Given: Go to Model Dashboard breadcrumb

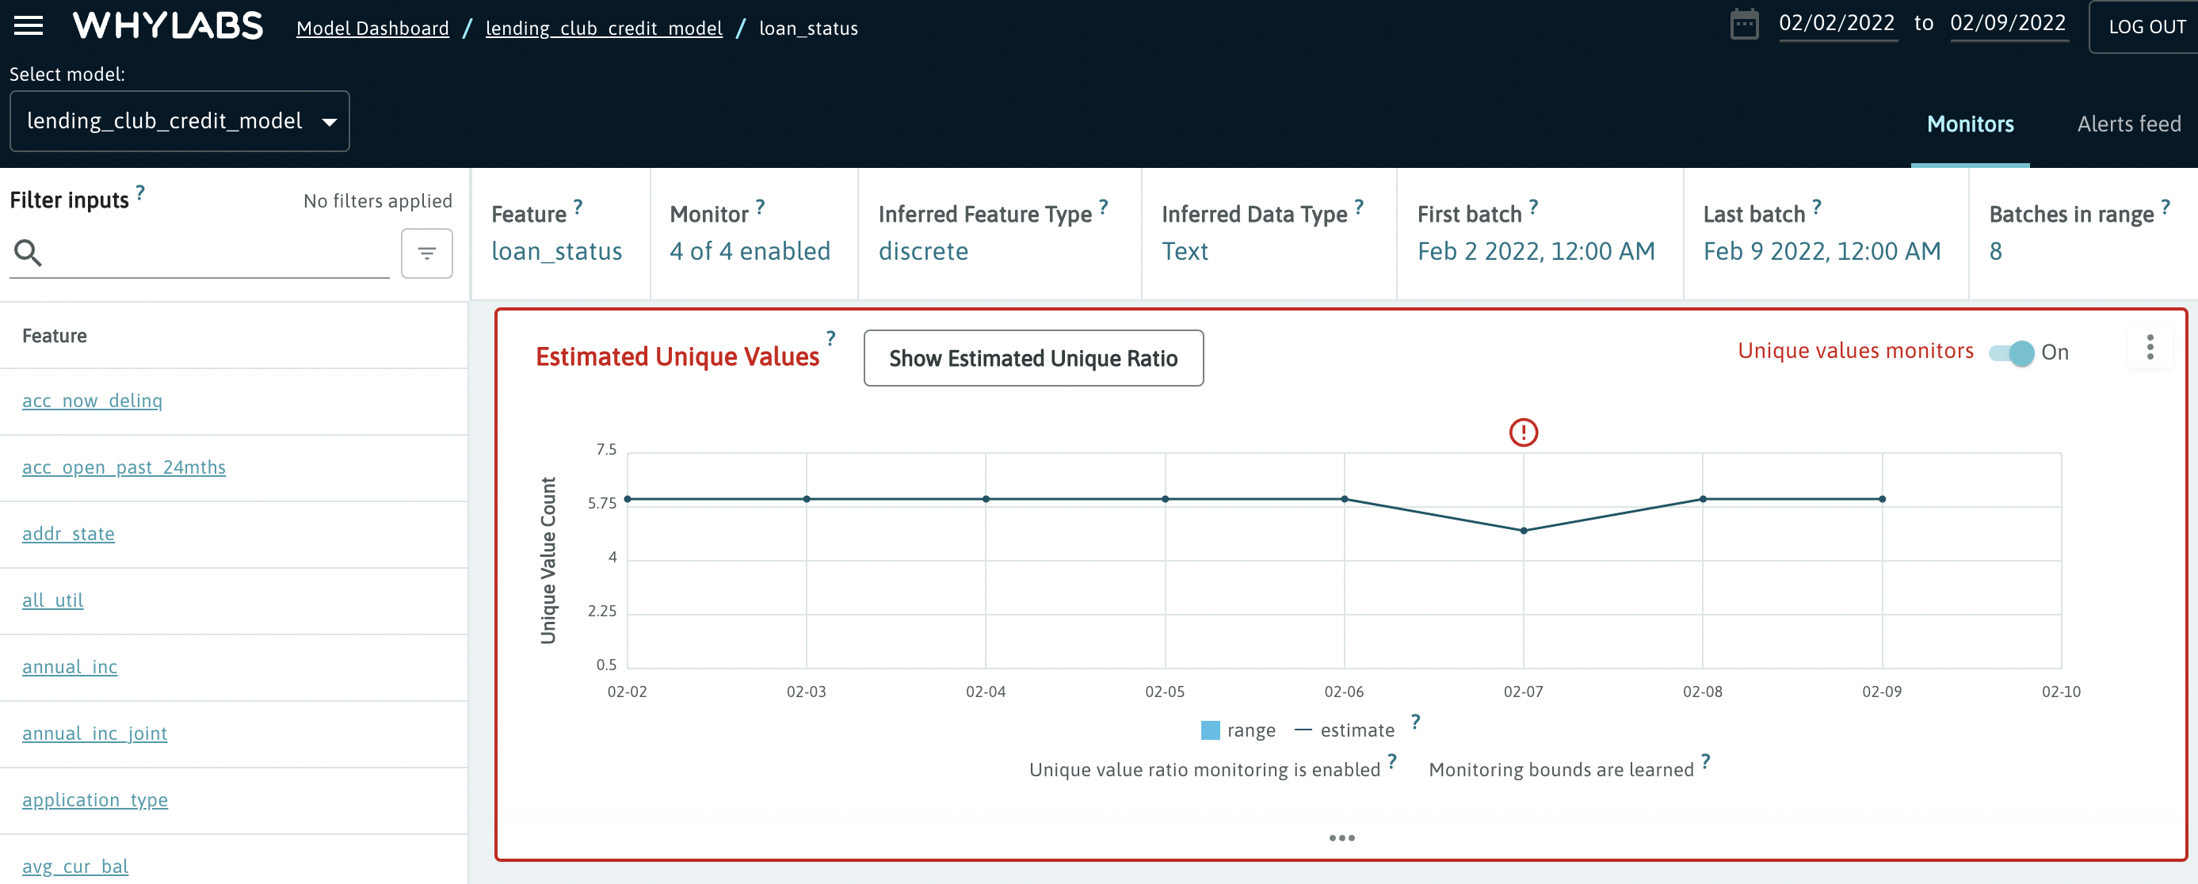Looking at the screenshot, I should (x=372, y=29).
